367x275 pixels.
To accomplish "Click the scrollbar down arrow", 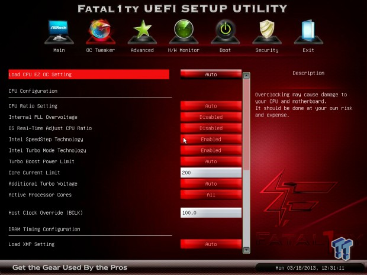I will (x=246, y=250).
